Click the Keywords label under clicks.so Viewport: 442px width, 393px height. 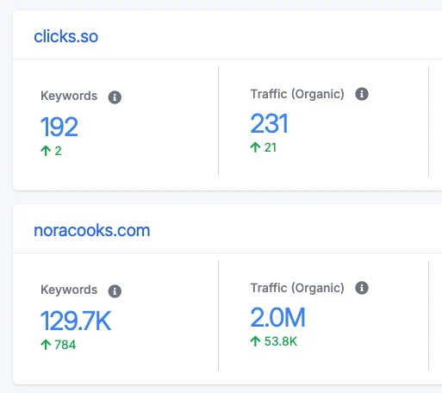click(69, 96)
